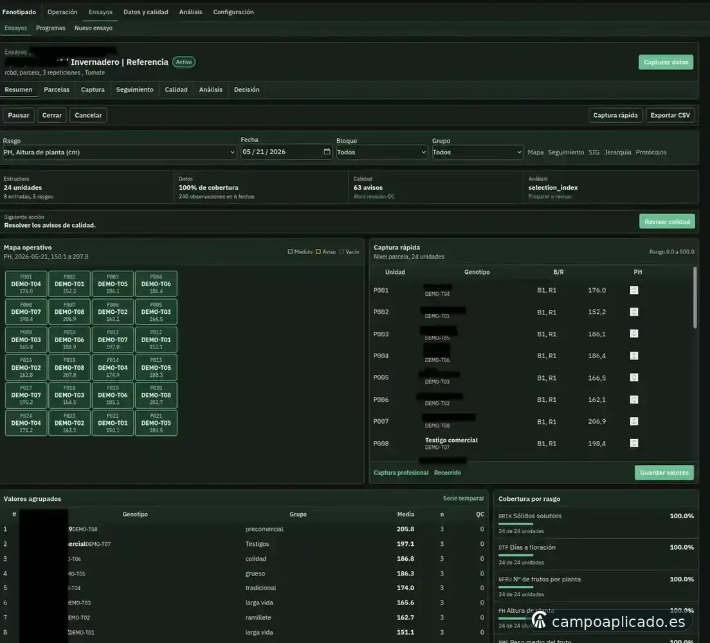Select plot P012 DEMO-T01 on the map

tap(156, 340)
